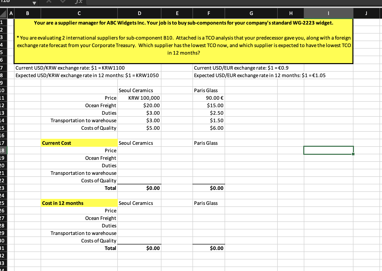Select the '$6.00' costs of quality cell

[x=209, y=128]
